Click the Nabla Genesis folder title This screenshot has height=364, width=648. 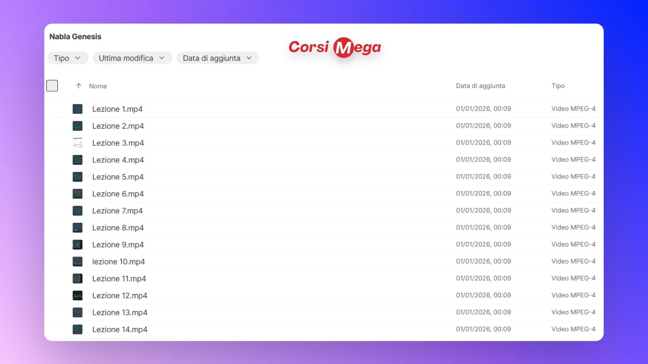tap(75, 37)
